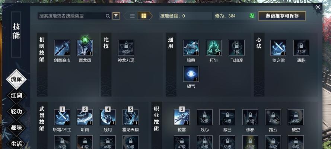Select the 望气 eye skill icon

(x=191, y=74)
